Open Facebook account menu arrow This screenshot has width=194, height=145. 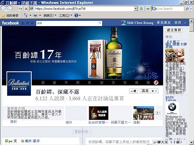tap(185, 23)
